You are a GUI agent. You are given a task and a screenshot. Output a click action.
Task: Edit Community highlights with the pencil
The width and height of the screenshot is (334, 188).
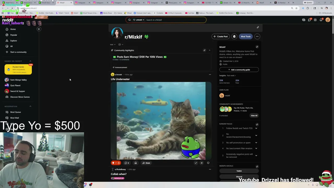click(x=204, y=50)
